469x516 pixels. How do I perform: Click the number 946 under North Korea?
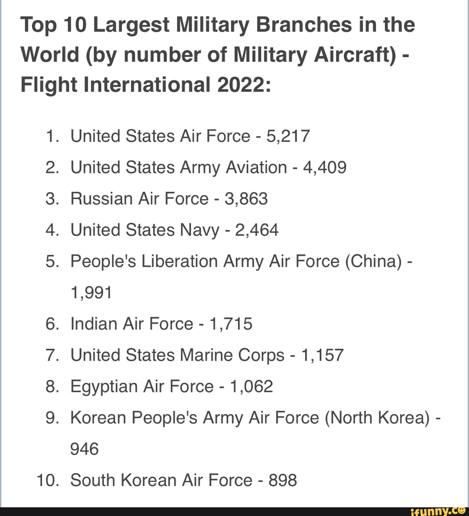[x=84, y=449]
